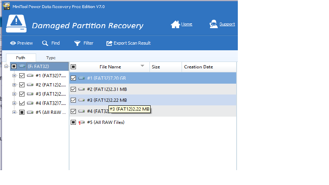Open the Support link
Viewport: 329px width, 185px height.
click(227, 24)
